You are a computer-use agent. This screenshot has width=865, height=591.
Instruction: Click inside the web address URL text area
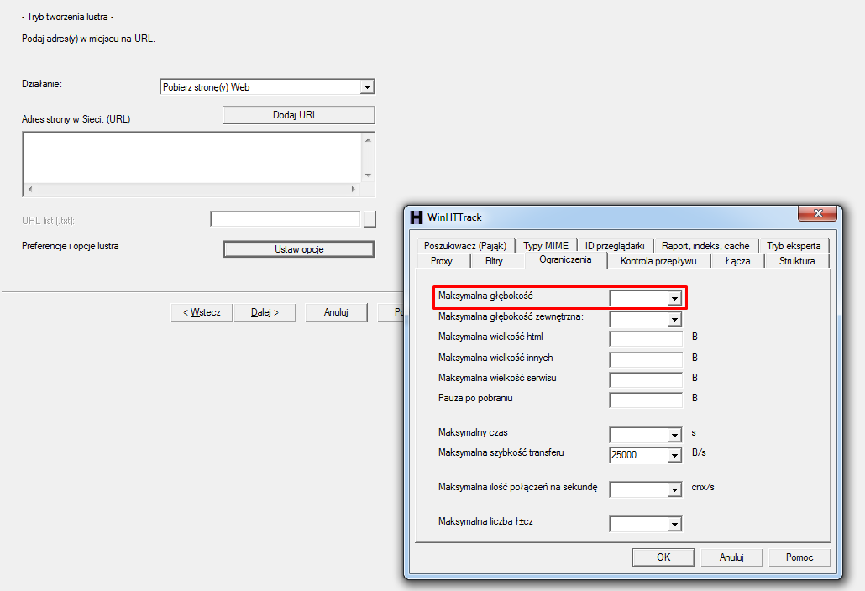192,158
